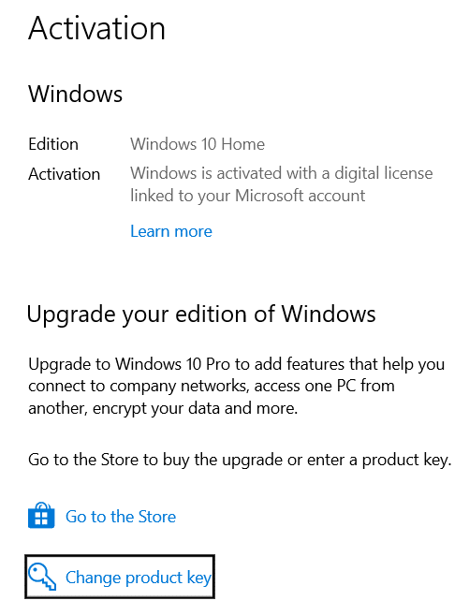Follow the Go to the Store link
This screenshot has width=469, height=615.
pyautogui.click(x=121, y=517)
